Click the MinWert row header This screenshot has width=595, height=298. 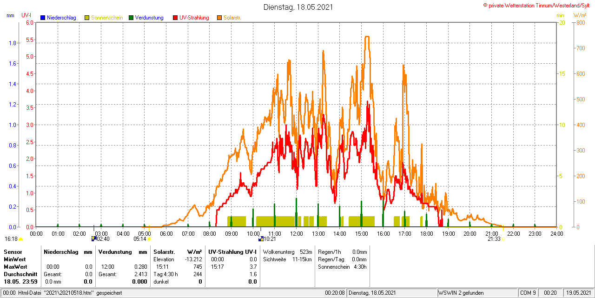point(14,259)
